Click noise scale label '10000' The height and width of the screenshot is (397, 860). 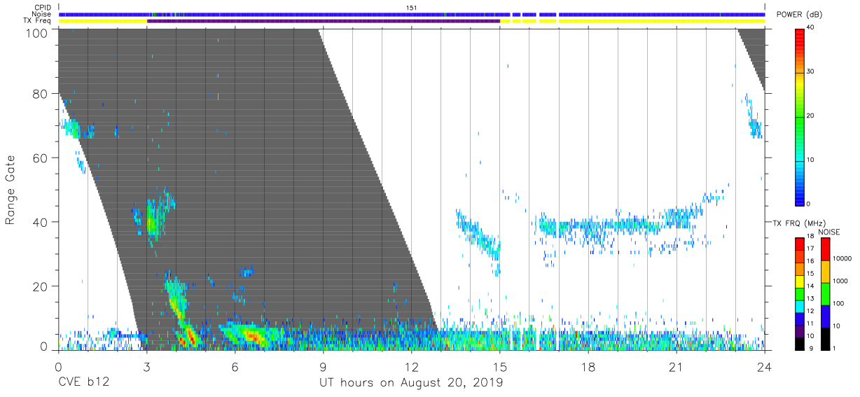pos(842,258)
